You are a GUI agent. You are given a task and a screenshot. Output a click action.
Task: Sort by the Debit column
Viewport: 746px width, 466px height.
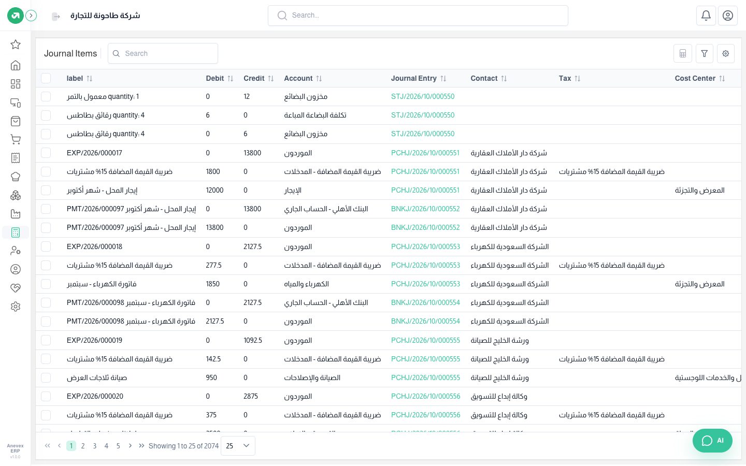(x=220, y=78)
